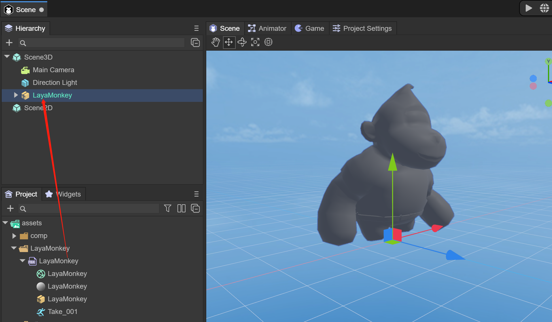Collapse the Scene3D tree node
This screenshot has height=322, width=552.
(x=7, y=57)
